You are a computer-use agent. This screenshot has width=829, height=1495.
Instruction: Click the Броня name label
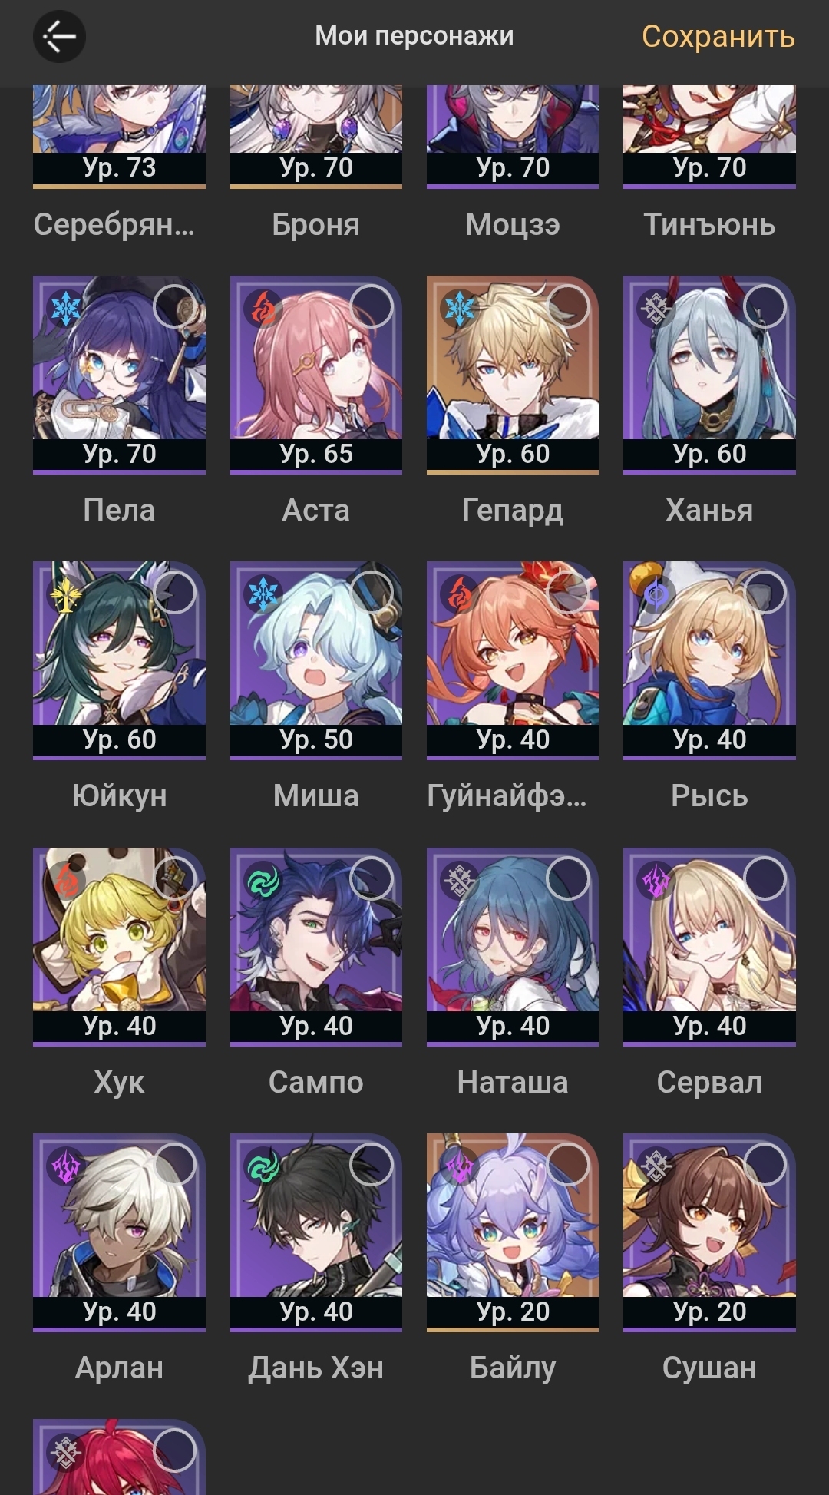[x=315, y=225]
